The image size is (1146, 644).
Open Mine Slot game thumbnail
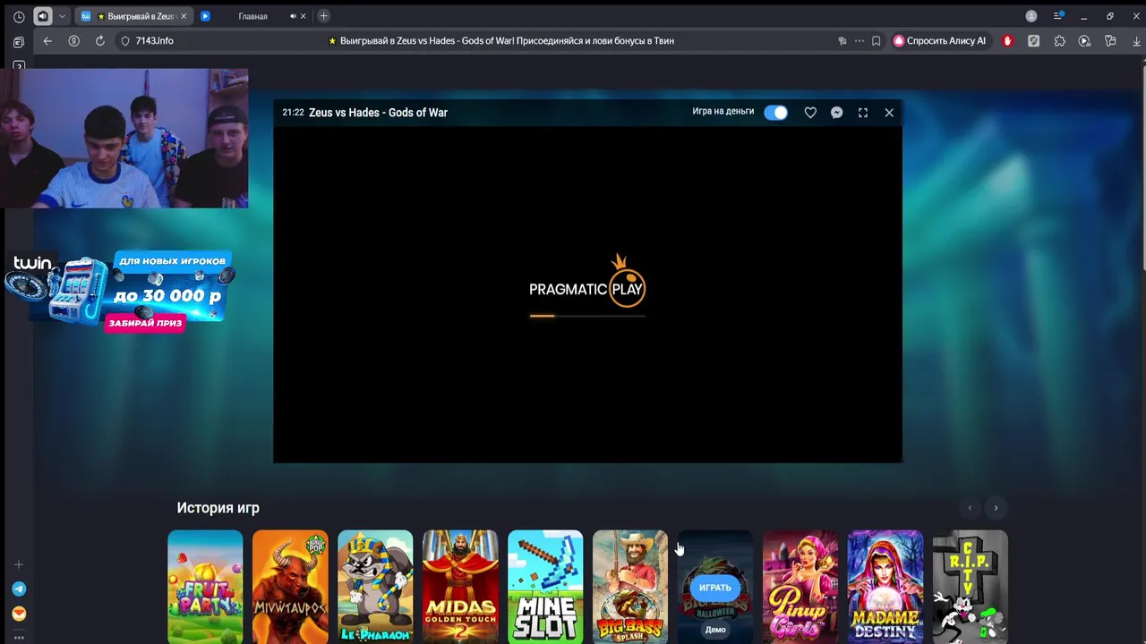point(545,587)
